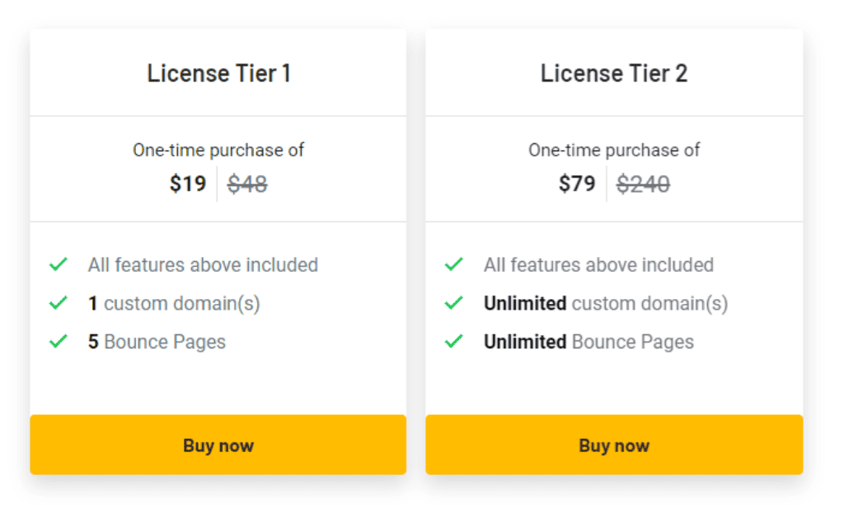Click checkmark next to Unlimited Bounce Pages

point(453,342)
